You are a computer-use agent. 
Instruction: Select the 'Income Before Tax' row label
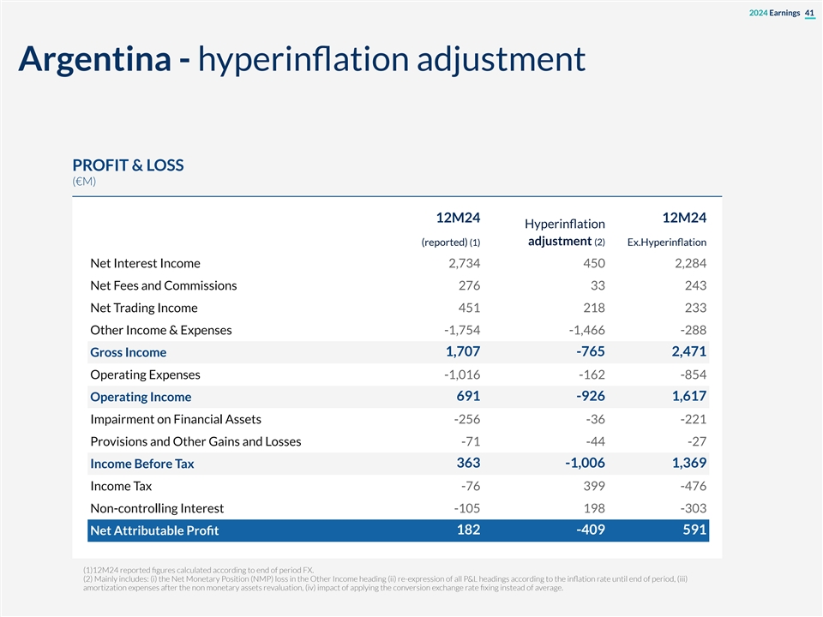pos(141,464)
